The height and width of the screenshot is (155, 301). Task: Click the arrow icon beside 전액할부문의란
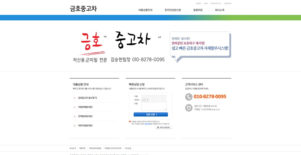tap(74, 116)
